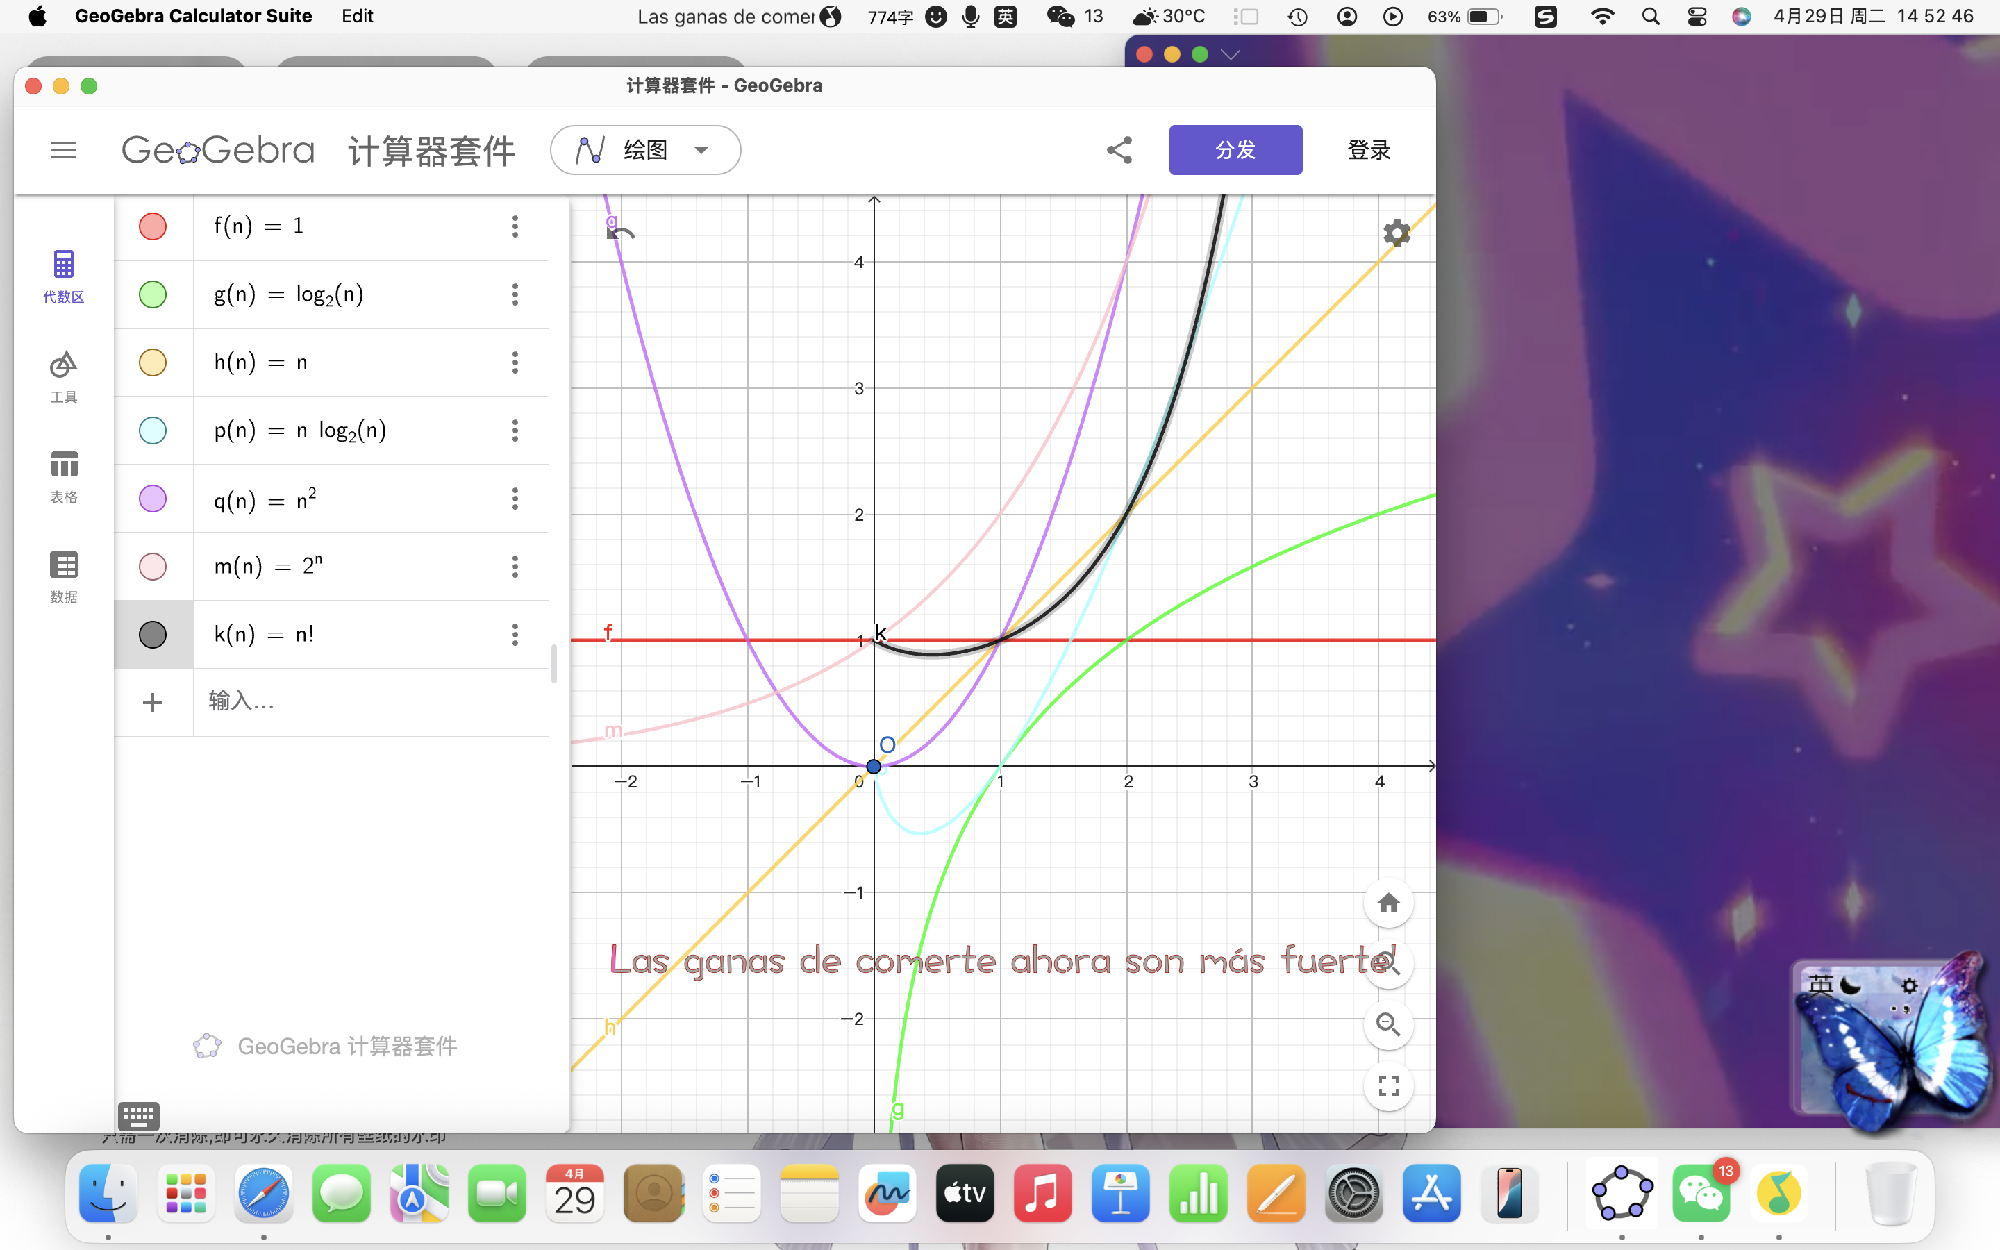Image resolution: width=2000 pixels, height=1250 pixels.
Task: Click the butterfly input-method widget
Action: 1894,1042
